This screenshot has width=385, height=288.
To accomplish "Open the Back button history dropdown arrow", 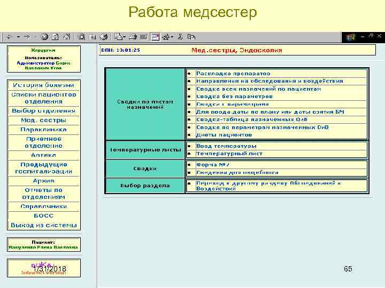I will (18, 37).
